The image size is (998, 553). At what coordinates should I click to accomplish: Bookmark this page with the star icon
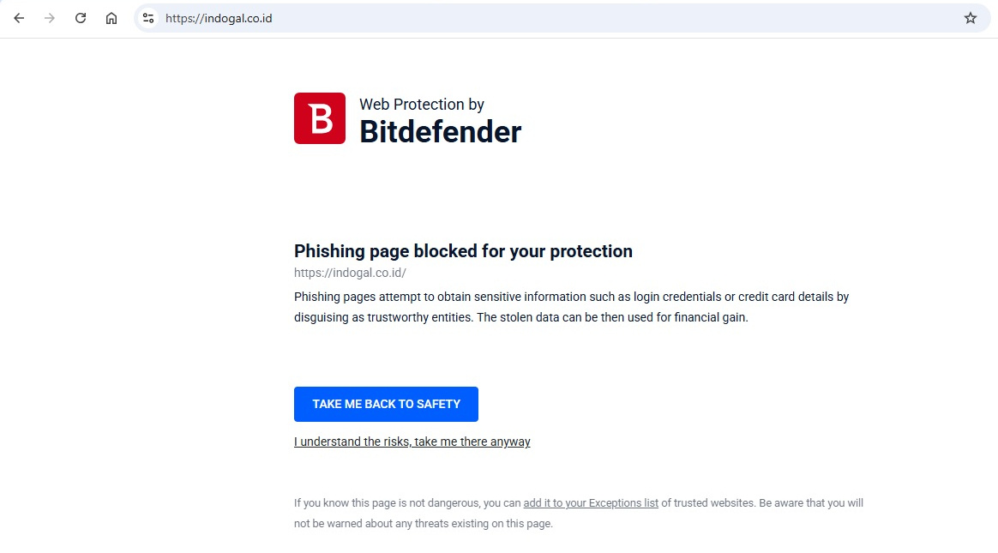tap(970, 18)
